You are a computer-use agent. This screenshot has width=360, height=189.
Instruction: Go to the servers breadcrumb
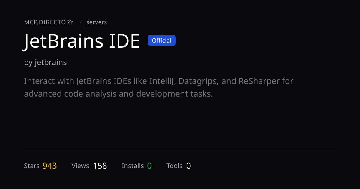coord(97,22)
